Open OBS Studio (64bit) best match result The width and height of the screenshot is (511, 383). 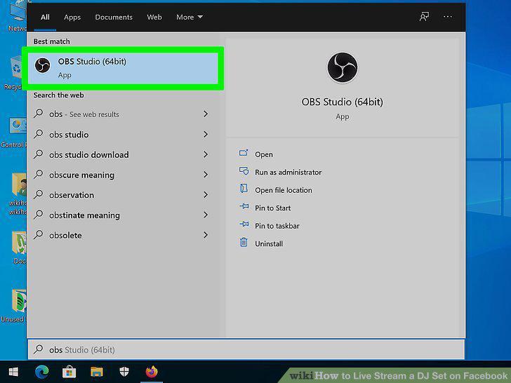tap(123, 69)
